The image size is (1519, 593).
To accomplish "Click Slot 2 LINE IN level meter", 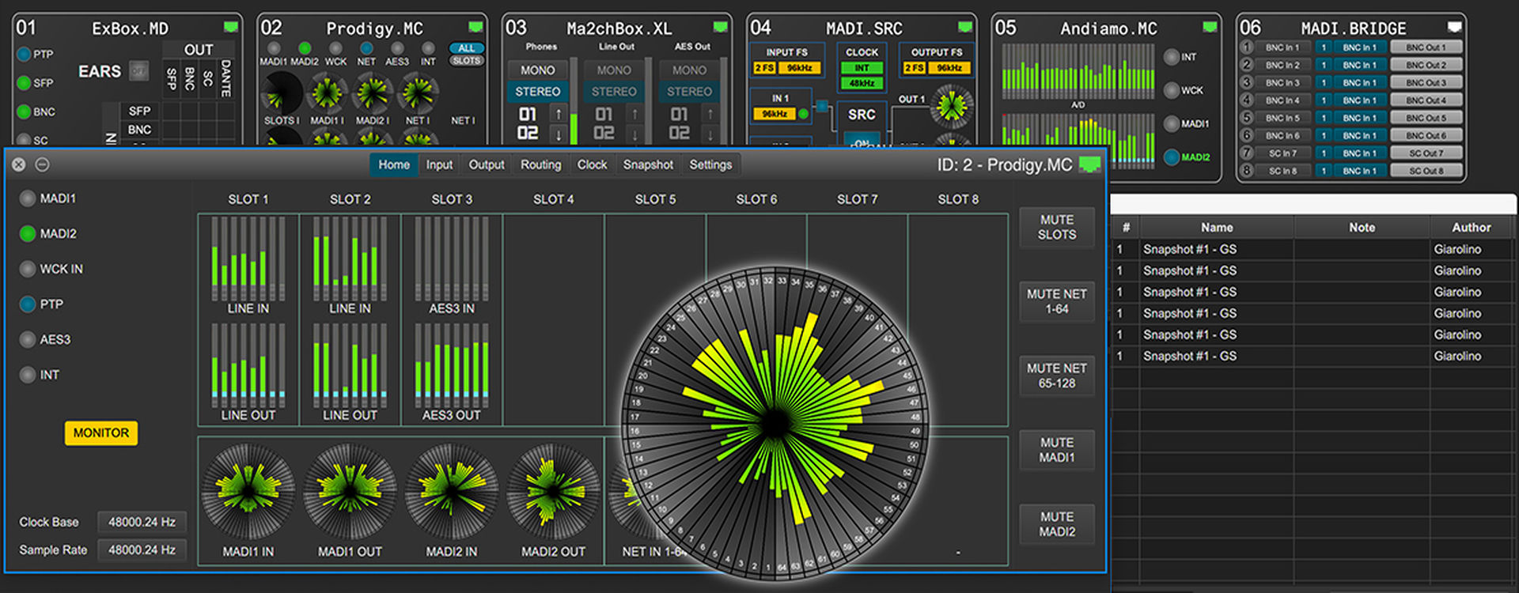I will 350,258.
